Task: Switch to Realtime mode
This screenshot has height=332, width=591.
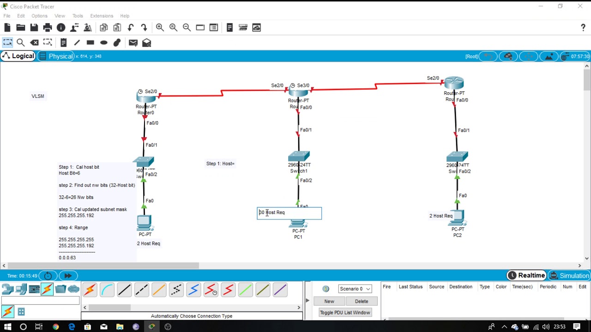Action: click(526, 275)
